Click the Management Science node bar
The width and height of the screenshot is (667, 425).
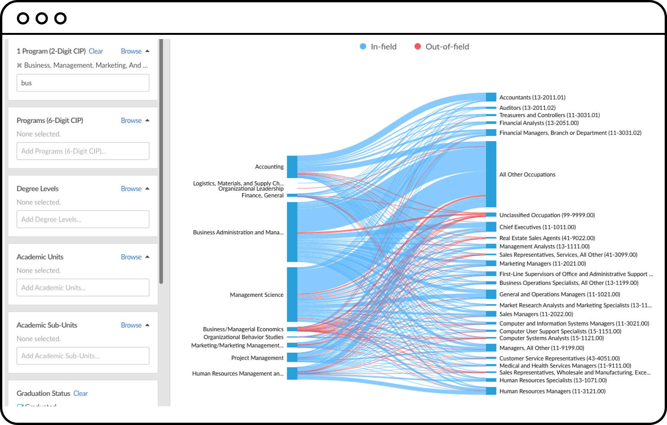(x=292, y=294)
